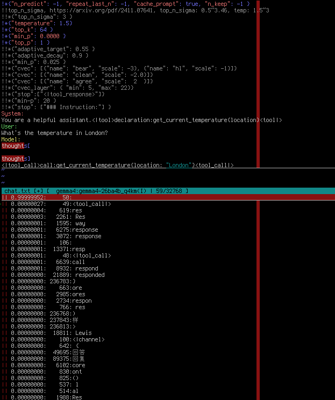Click the "What's the temperature in London?" text
The height and width of the screenshot is (400, 335).
pos(55,133)
